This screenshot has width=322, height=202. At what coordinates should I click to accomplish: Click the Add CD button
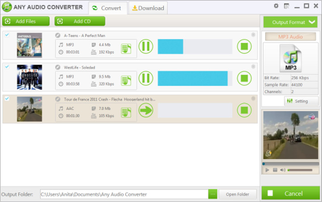point(80,21)
